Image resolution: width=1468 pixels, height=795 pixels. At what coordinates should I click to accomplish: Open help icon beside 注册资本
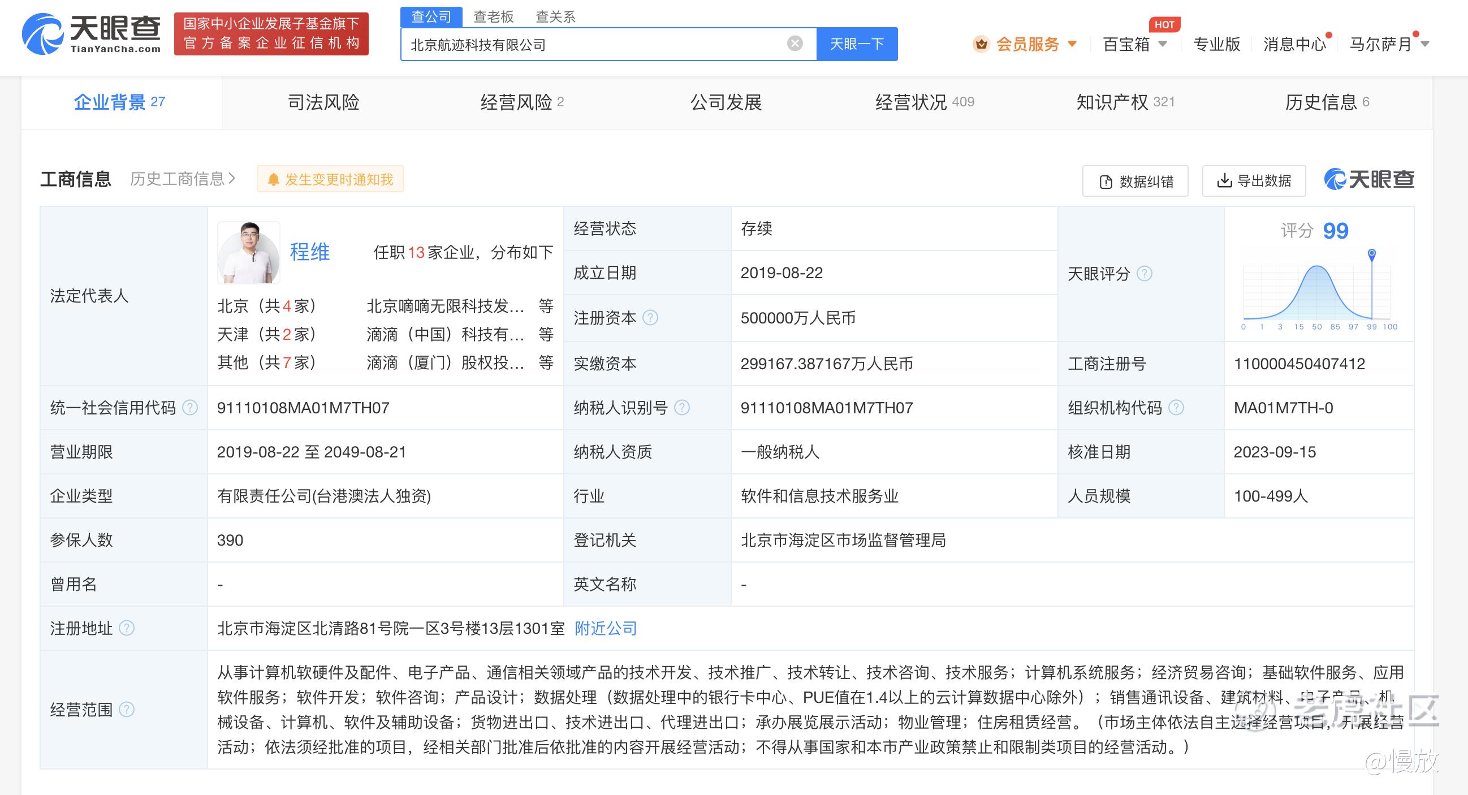pos(650,317)
